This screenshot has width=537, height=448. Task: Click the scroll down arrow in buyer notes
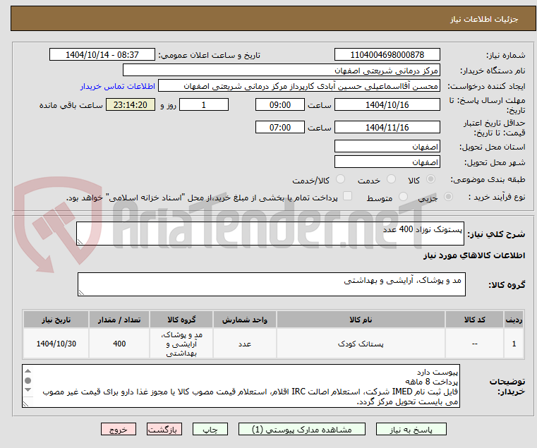(x=28, y=389)
